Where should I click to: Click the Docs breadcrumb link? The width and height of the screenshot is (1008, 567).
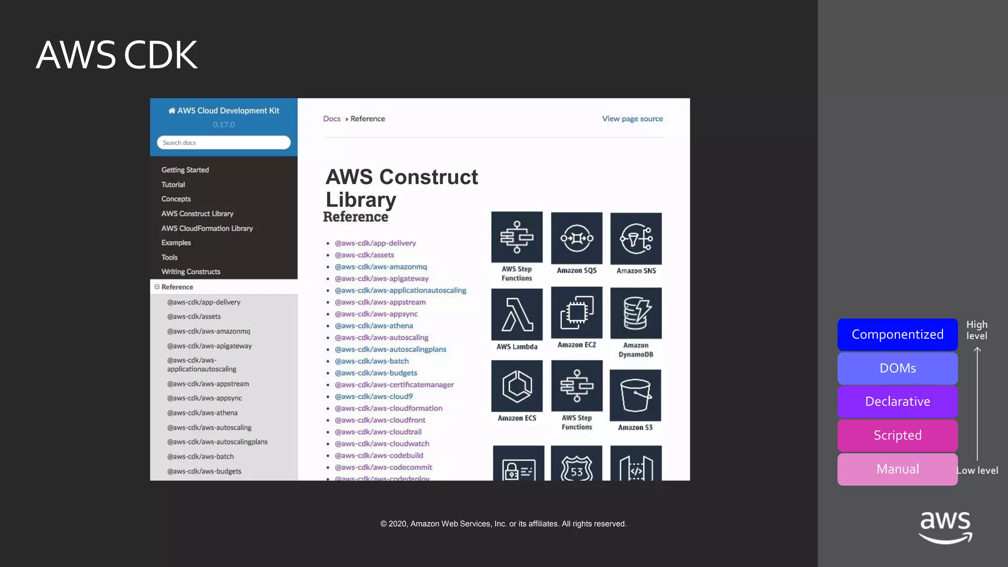click(x=332, y=119)
